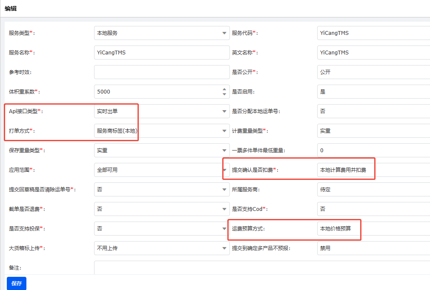This screenshot has width=430, height=290.
Task: Expand the Api接口类型 dropdown showing 实时出单
Action: (x=161, y=111)
